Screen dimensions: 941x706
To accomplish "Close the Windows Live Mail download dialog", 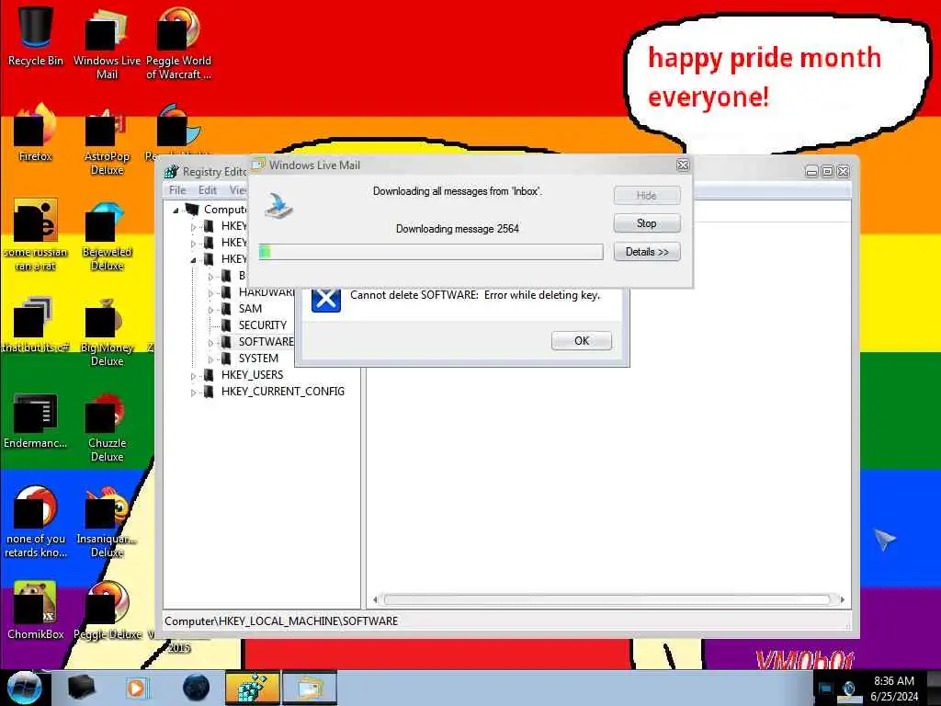I will pos(683,165).
